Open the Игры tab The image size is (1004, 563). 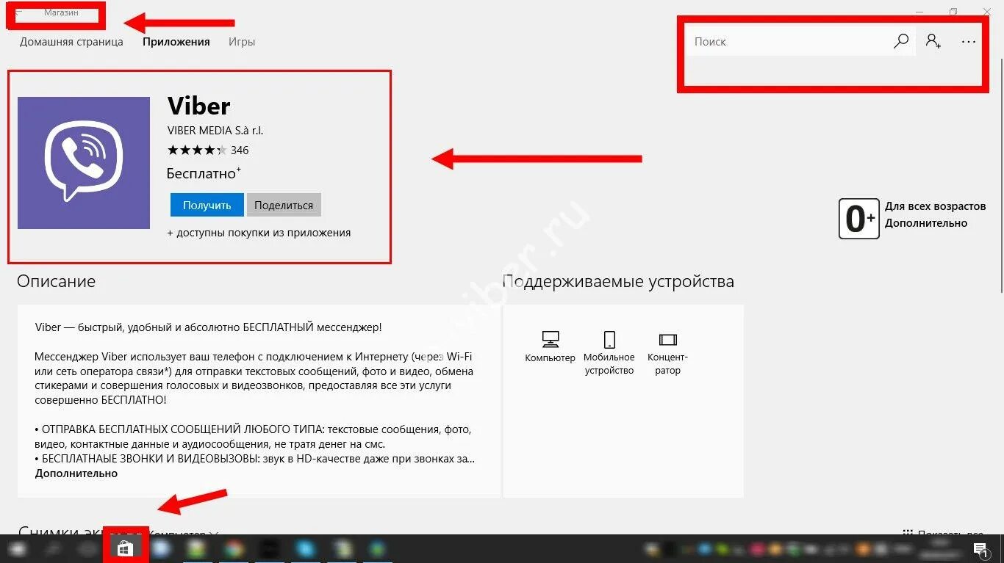(242, 42)
